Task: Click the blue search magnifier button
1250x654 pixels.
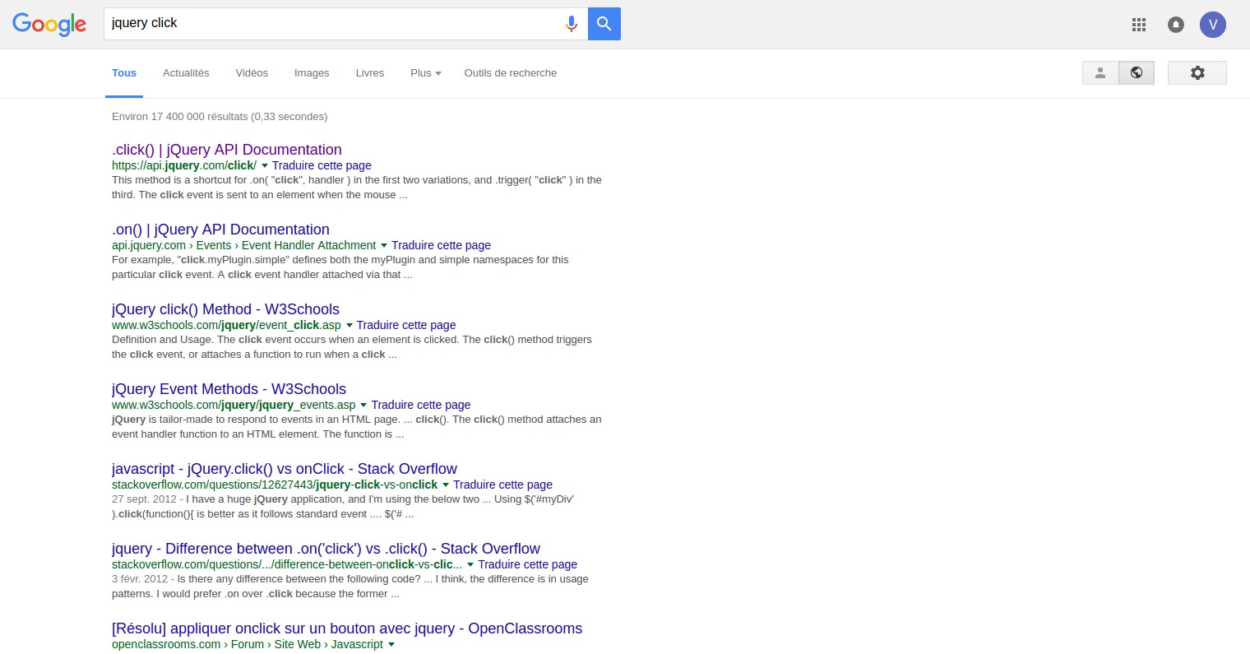Action: tap(604, 24)
